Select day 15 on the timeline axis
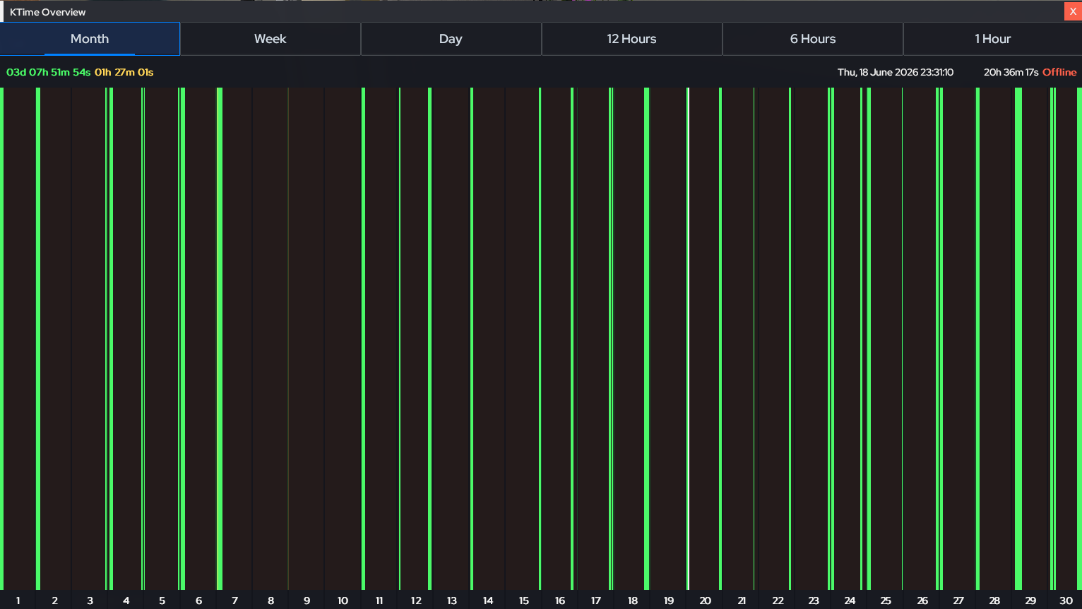The width and height of the screenshot is (1082, 609). pos(524,601)
